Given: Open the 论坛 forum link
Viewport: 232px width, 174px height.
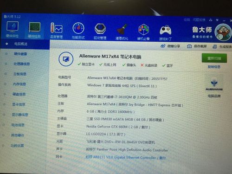Looking at the screenshot, I should coord(187,19).
